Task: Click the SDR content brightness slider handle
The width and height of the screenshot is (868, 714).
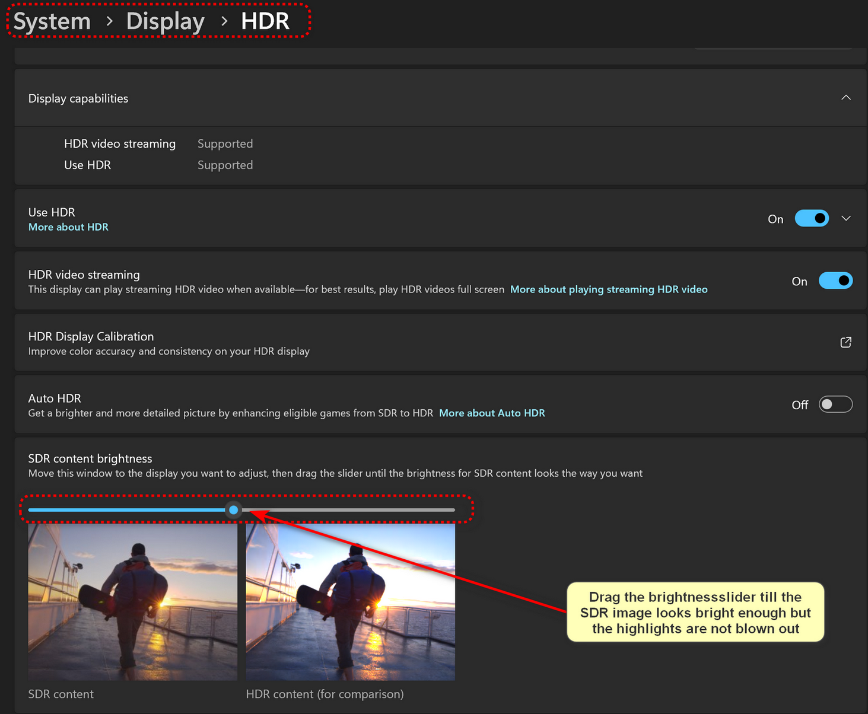Action: point(234,510)
